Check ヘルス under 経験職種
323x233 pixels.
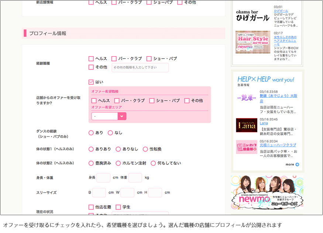(91, 59)
